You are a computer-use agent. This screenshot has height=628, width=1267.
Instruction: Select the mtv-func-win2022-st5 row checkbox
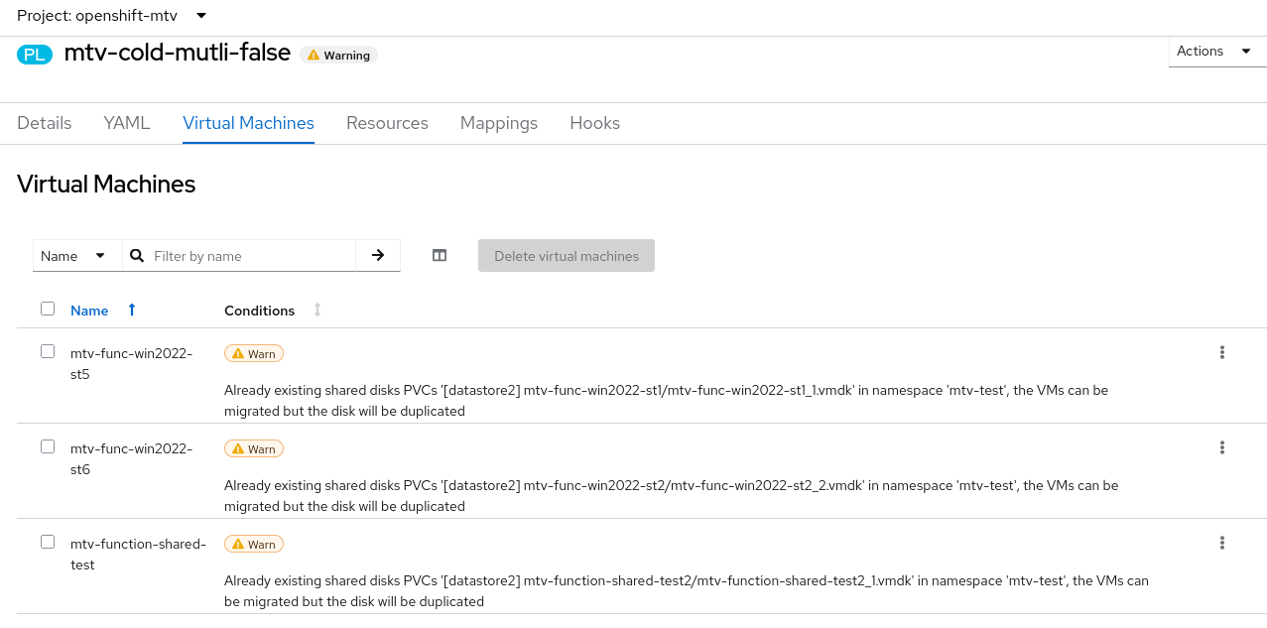48,351
